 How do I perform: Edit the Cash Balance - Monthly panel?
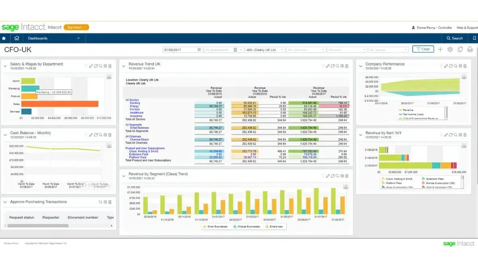91,135
